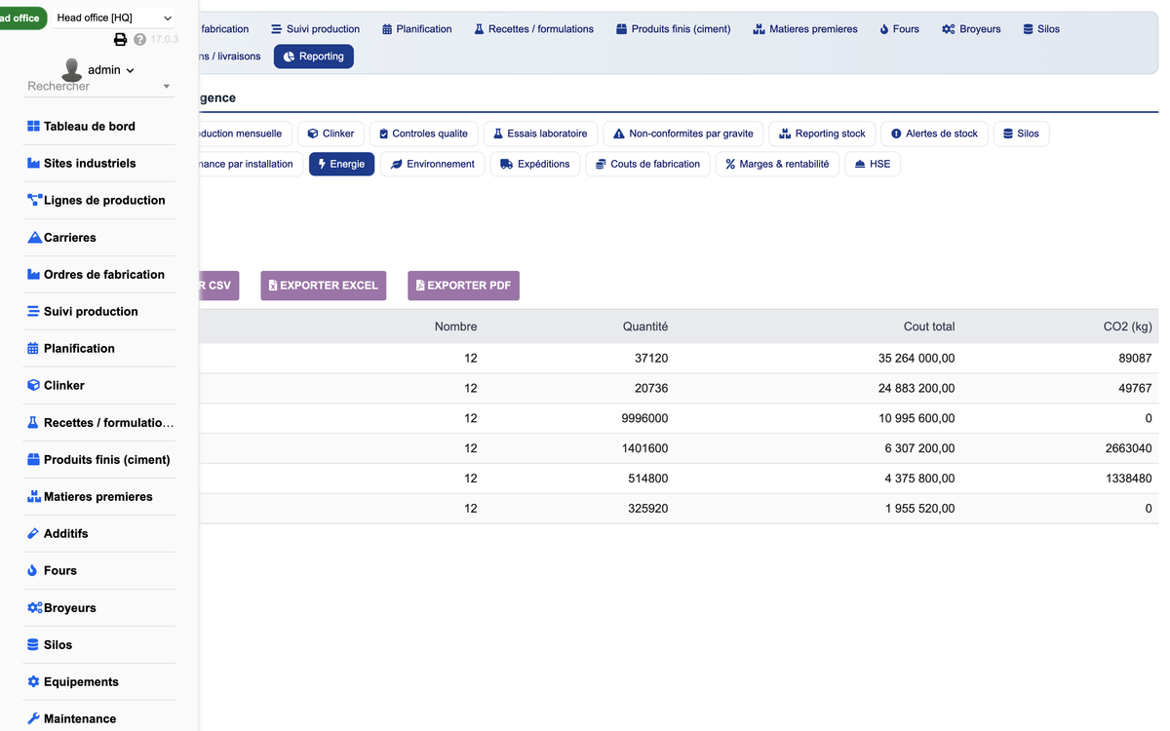Click the help question mark icon
1170x731 pixels.
139,40
